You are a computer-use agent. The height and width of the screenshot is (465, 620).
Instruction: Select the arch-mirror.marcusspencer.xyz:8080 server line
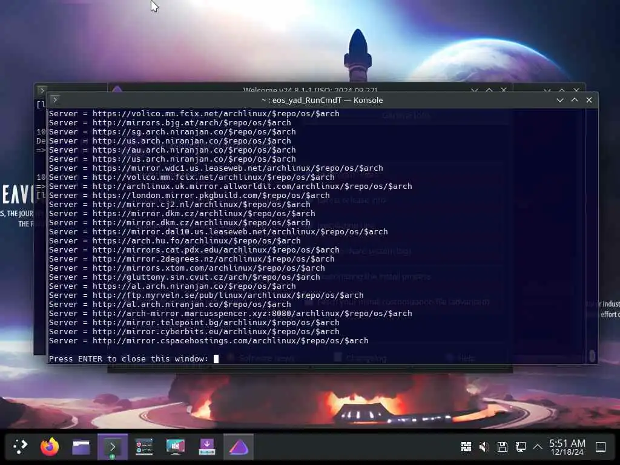(231, 314)
